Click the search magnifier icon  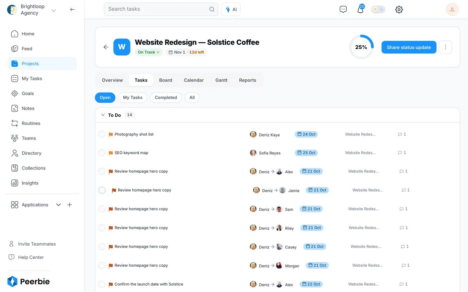pos(212,9)
